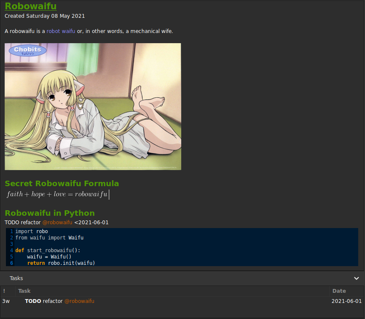Viewport: 365px width, 319px height.
Task: Select the Chobits anime image
Action: (x=93, y=107)
